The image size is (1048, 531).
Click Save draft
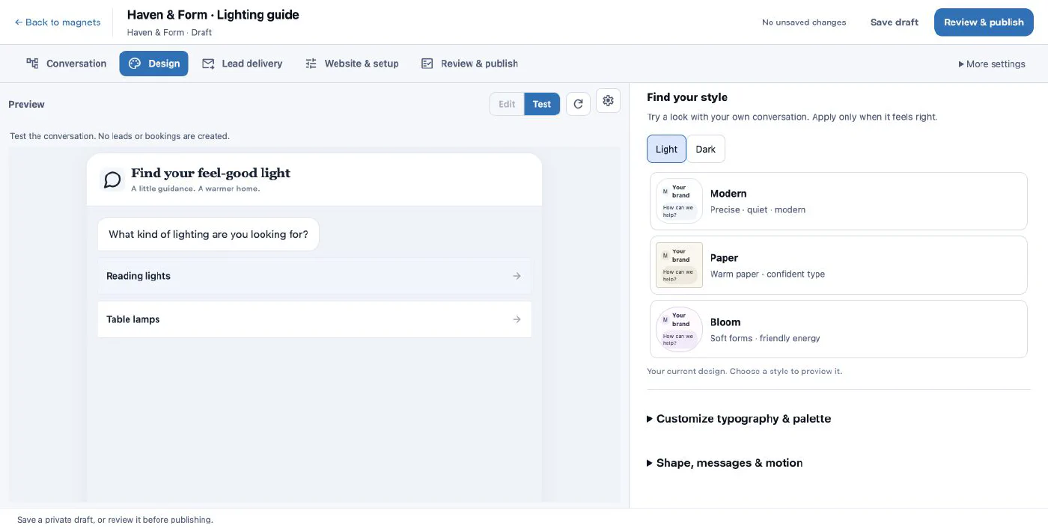coord(894,22)
